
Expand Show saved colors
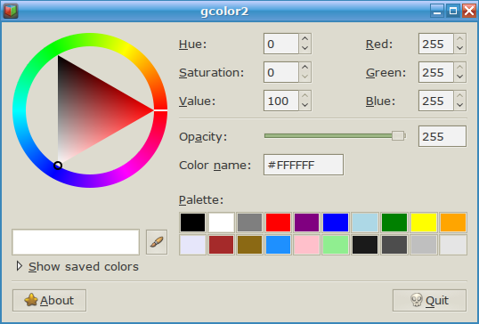77,267
